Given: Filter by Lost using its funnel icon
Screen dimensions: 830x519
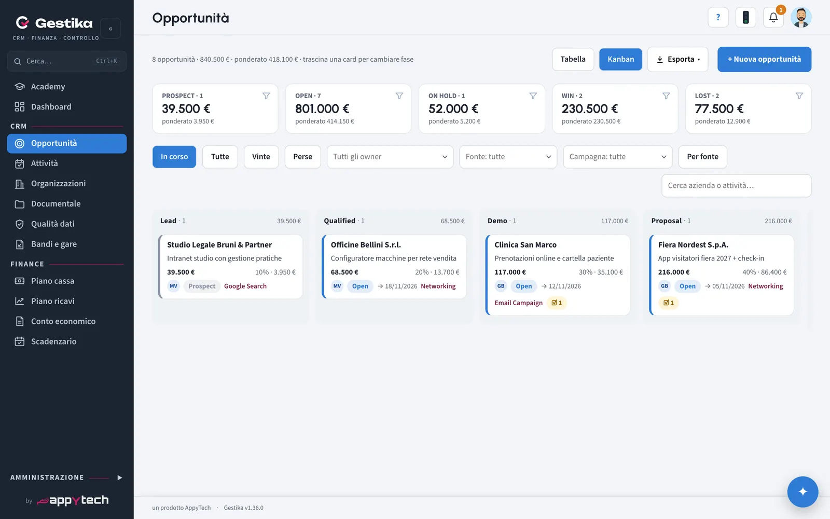Looking at the screenshot, I should coord(799,96).
